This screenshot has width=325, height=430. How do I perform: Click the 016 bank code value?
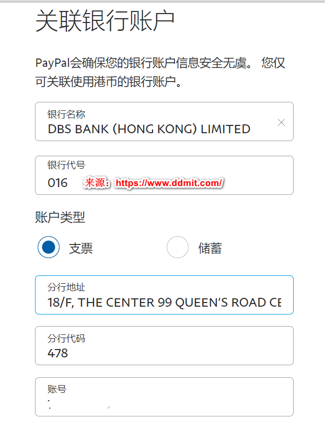point(57,183)
